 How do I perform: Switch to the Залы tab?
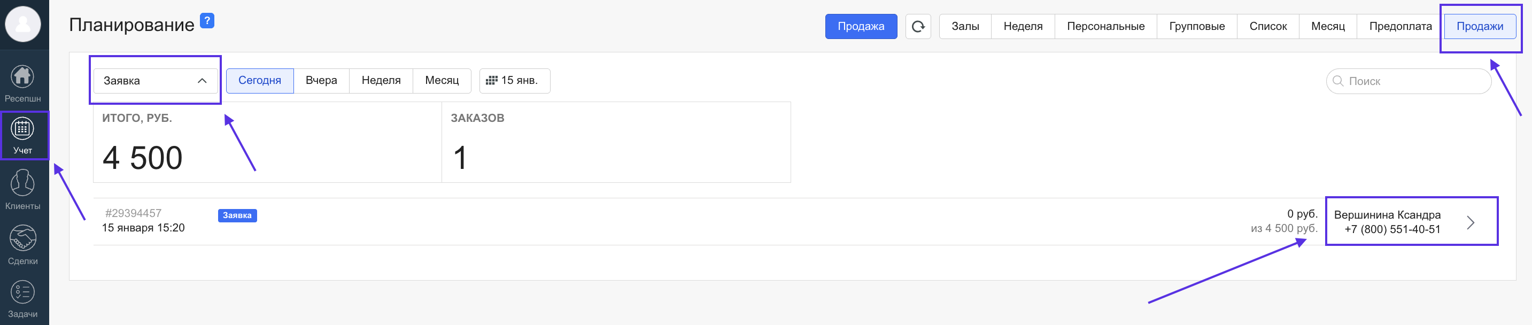[965, 26]
